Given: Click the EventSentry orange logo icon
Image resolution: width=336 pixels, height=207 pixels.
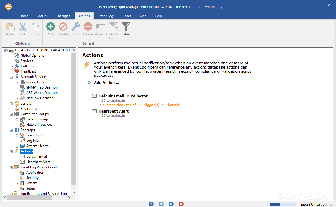Looking at the screenshot, I should pos(9,7).
